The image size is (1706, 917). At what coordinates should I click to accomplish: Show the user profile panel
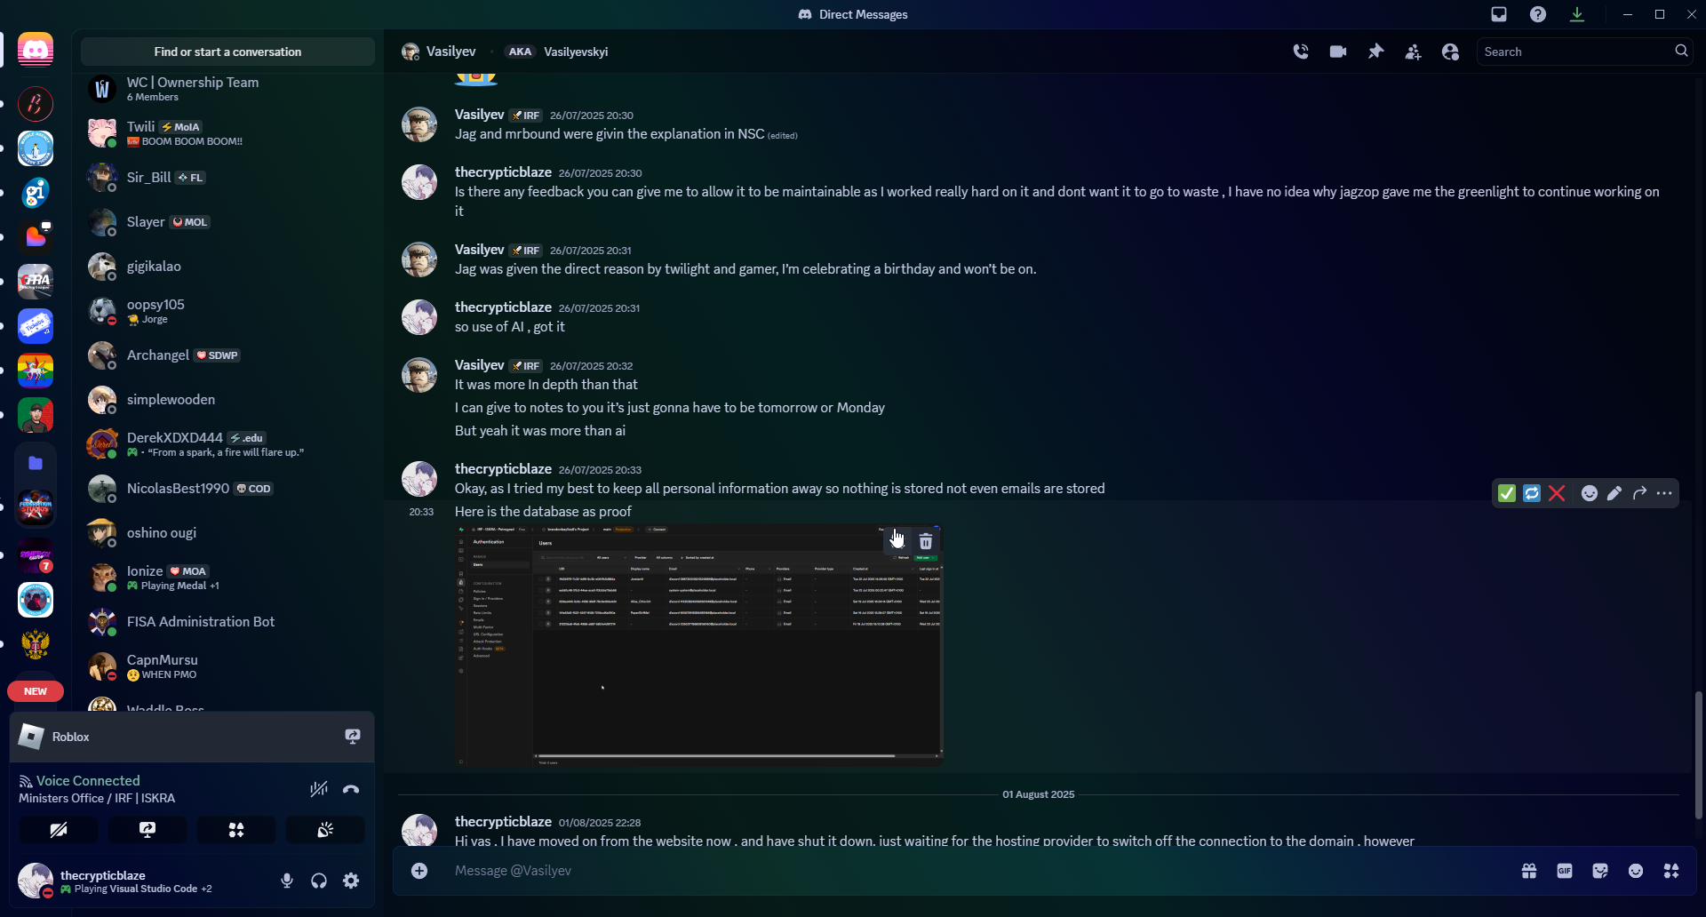(x=1450, y=52)
